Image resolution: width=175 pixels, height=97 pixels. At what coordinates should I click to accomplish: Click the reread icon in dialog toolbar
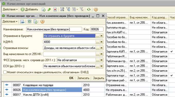(x=29, y=22)
